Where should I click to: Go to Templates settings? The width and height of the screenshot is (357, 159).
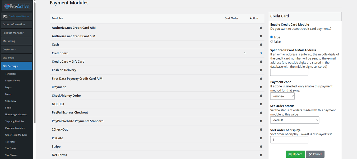coord(11,74)
